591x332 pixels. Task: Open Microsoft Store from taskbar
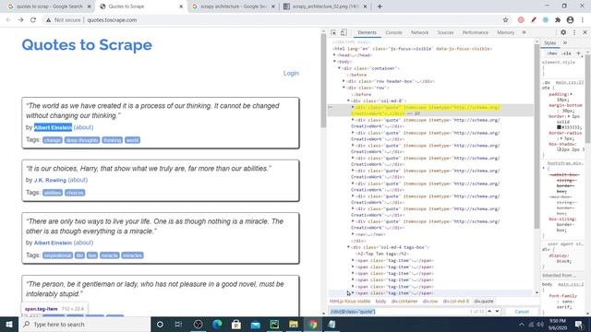pyautogui.click(x=236, y=324)
